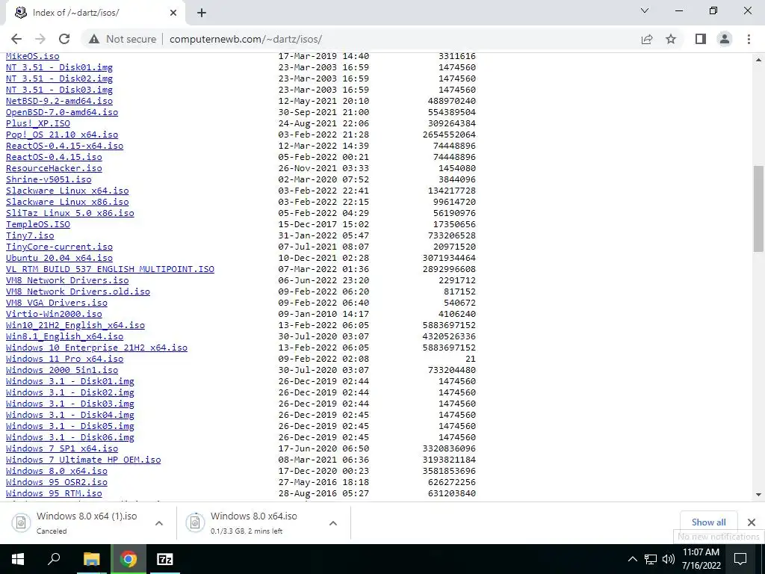
Task: Download Tiny7.iso
Action: tap(30, 235)
